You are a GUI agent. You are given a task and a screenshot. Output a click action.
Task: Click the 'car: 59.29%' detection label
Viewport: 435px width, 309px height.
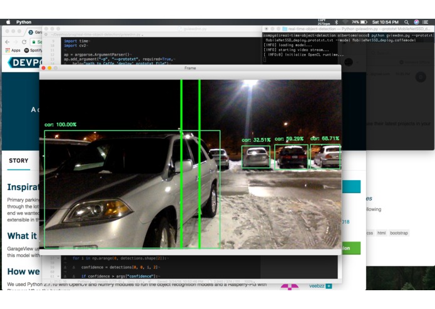pos(289,139)
